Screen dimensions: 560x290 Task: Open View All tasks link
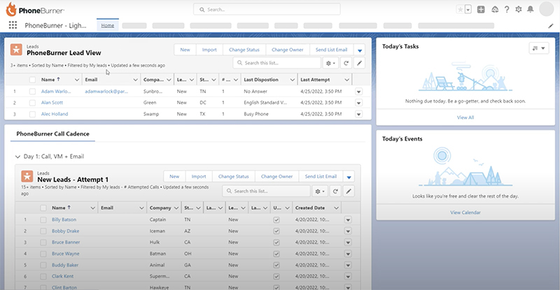pos(465,117)
